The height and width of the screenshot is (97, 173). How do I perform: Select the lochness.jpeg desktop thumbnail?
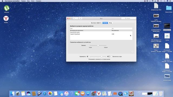[167, 76]
